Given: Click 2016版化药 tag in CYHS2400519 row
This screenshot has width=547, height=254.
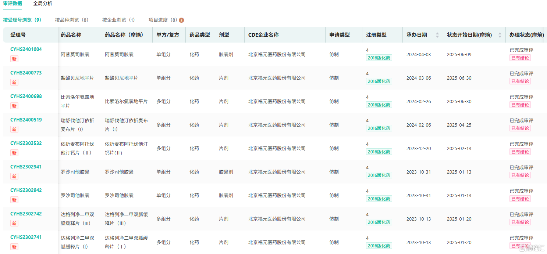Looking at the screenshot, I should (379, 128).
